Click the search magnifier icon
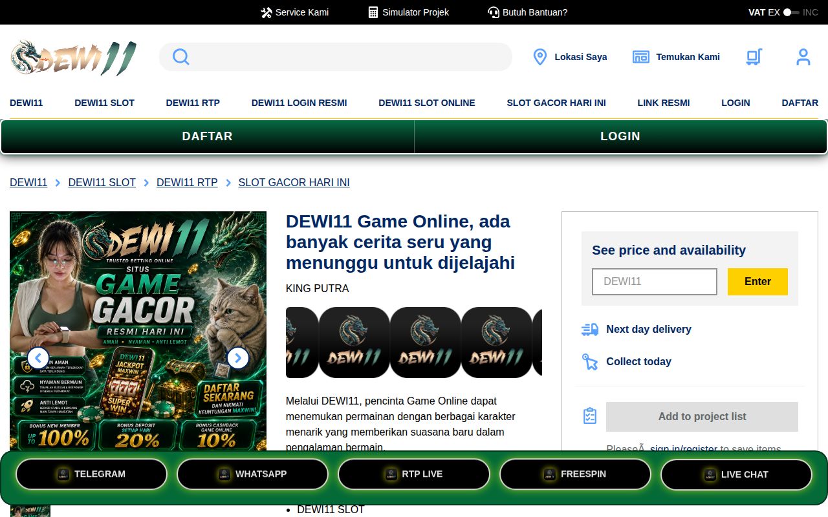The width and height of the screenshot is (828, 517). coord(181,57)
